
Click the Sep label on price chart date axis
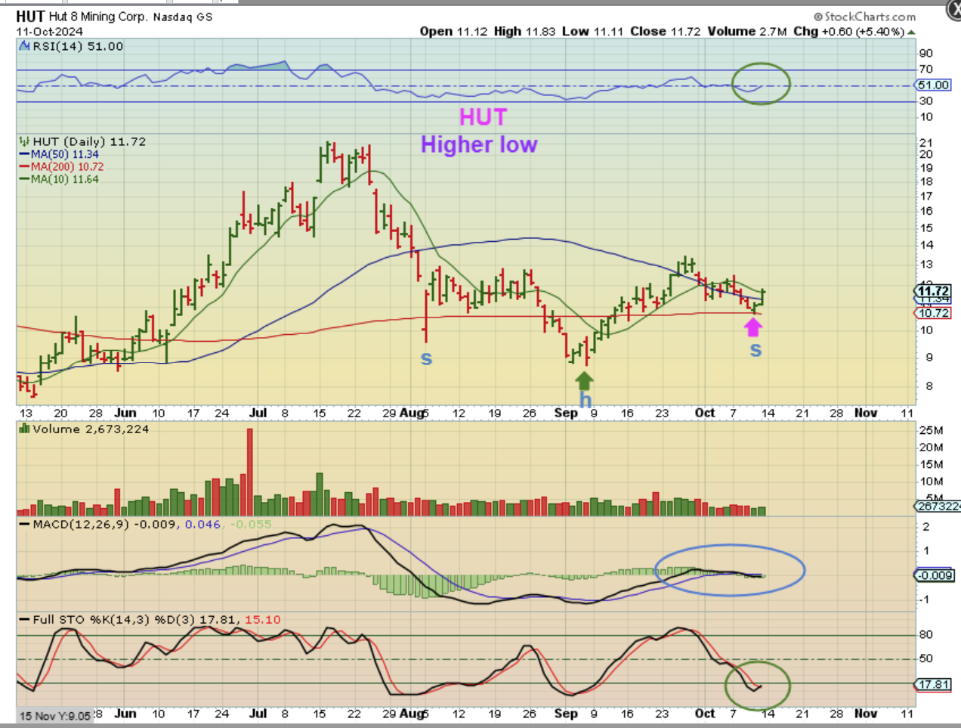[x=566, y=413]
